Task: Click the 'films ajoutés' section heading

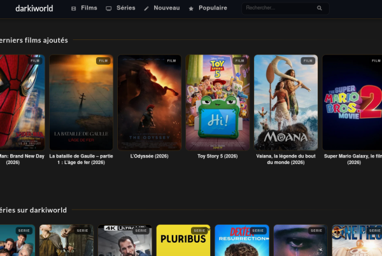Action: [x=34, y=40]
